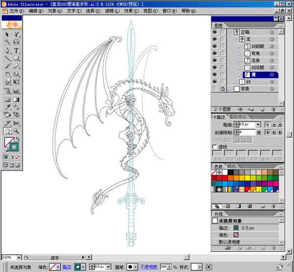Select the Lasso tool

17,42
